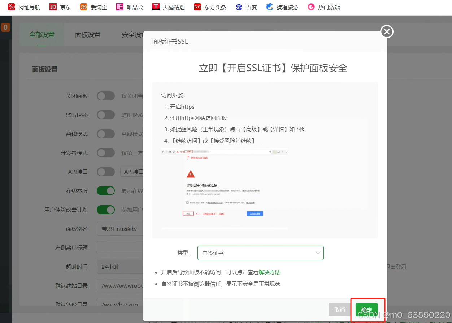The height and width of the screenshot is (323, 452).
Task: Expand the 自签证书 type dropdown
Action: click(260, 253)
